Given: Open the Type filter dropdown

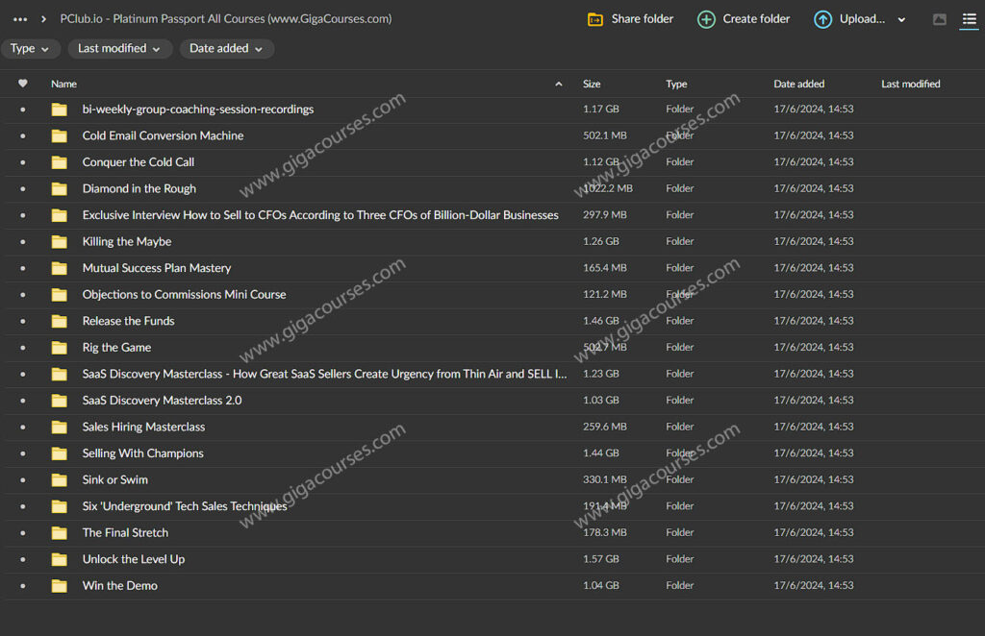Looking at the screenshot, I should [x=31, y=49].
